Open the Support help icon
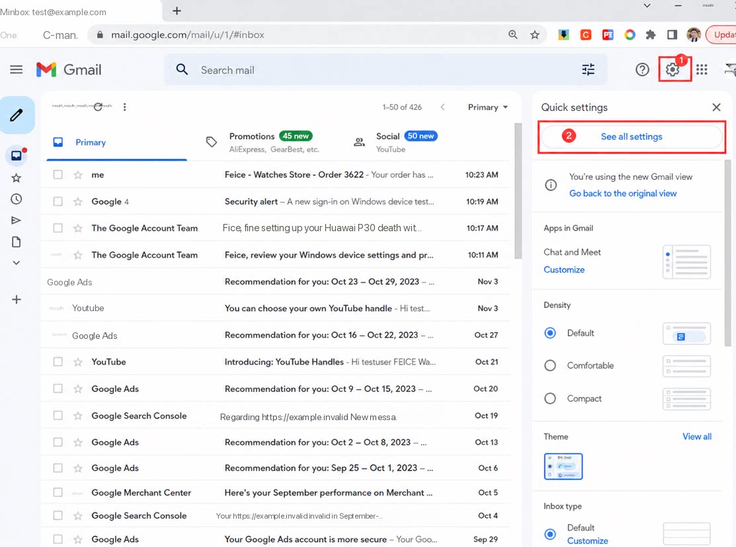Viewport: 736px width, 547px height. click(x=642, y=70)
